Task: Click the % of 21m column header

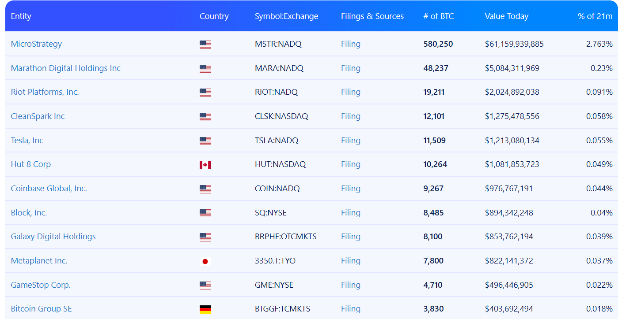Action: (595, 16)
